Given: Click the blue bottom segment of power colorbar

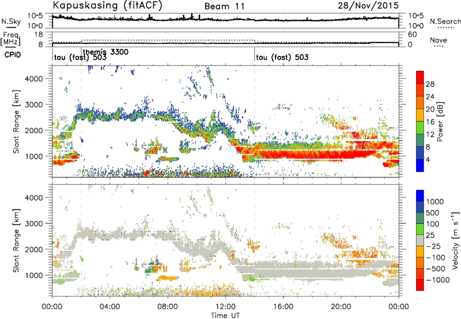Looking at the screenshot, I should [x=420, y=166].
